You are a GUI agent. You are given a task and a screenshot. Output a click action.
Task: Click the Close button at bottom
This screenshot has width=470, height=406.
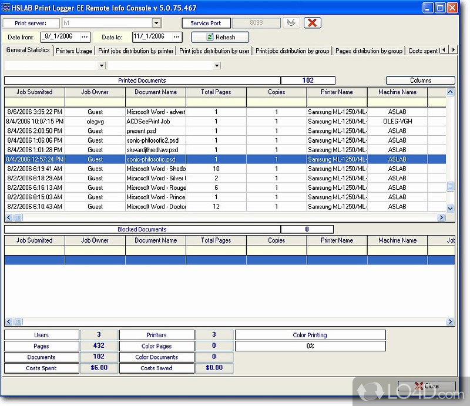click(x=427, y=387)
